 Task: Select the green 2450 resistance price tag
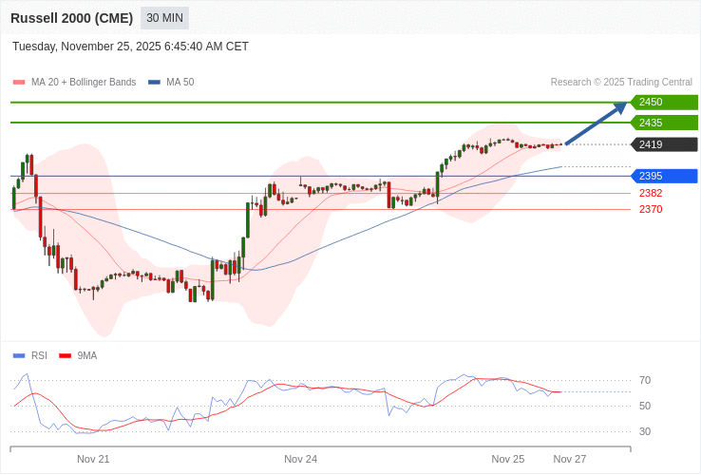[x=664, y=103]
